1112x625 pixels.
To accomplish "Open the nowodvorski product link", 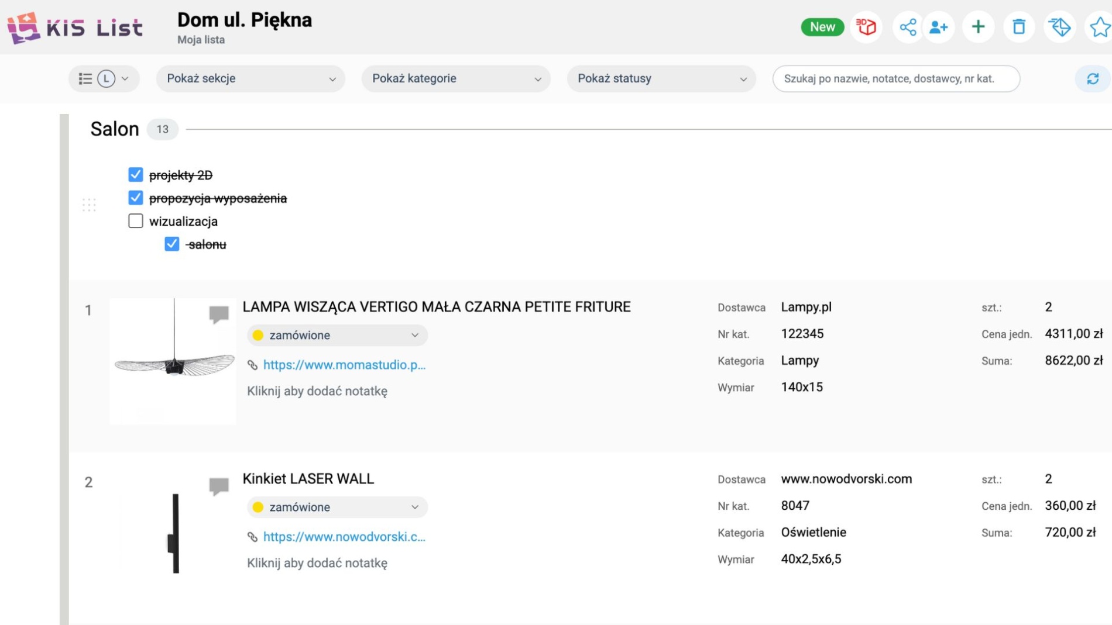I will pyautogui.click(x=344, y=537).
